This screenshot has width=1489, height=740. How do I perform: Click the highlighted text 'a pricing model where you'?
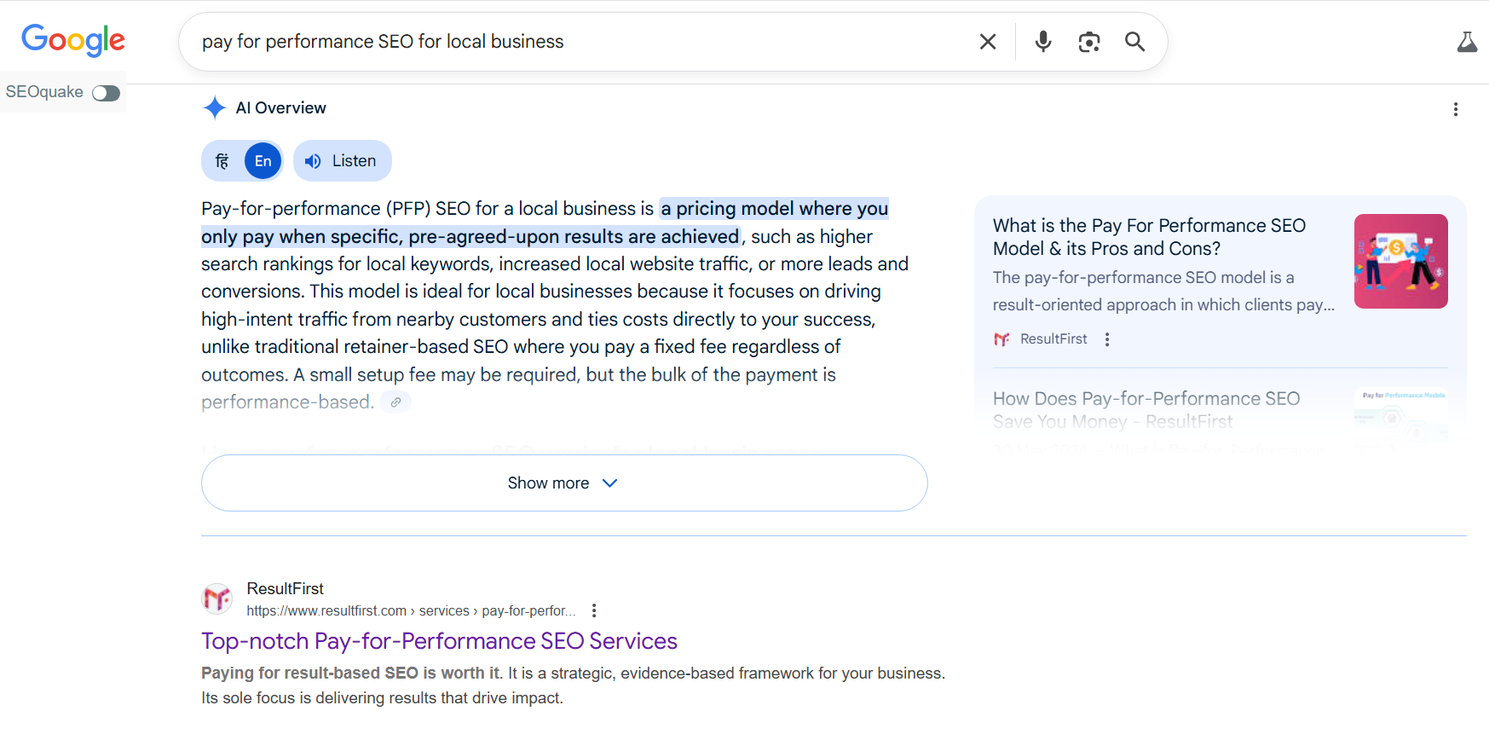775,209
